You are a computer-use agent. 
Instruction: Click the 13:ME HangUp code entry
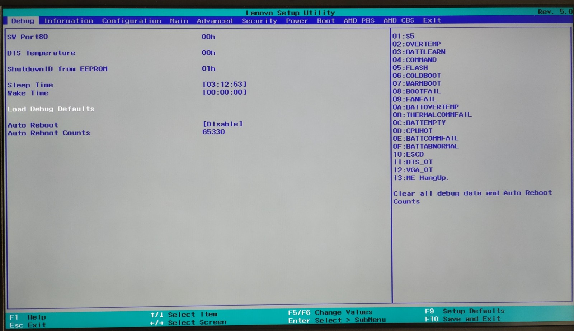click(x=421, y=178)
